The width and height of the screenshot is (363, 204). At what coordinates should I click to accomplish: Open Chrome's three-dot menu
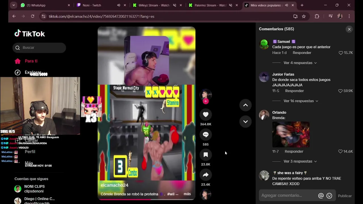tap(349, 16)
